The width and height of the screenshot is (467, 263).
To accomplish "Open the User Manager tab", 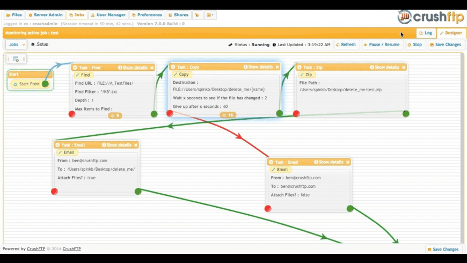I will point(108,15).
